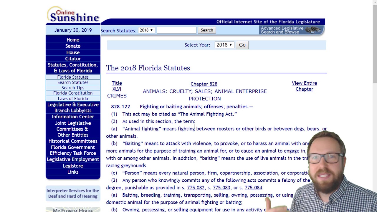This screenshot has height=212, width=377.
Task: Click the Search button
Action: click(207, 30)
